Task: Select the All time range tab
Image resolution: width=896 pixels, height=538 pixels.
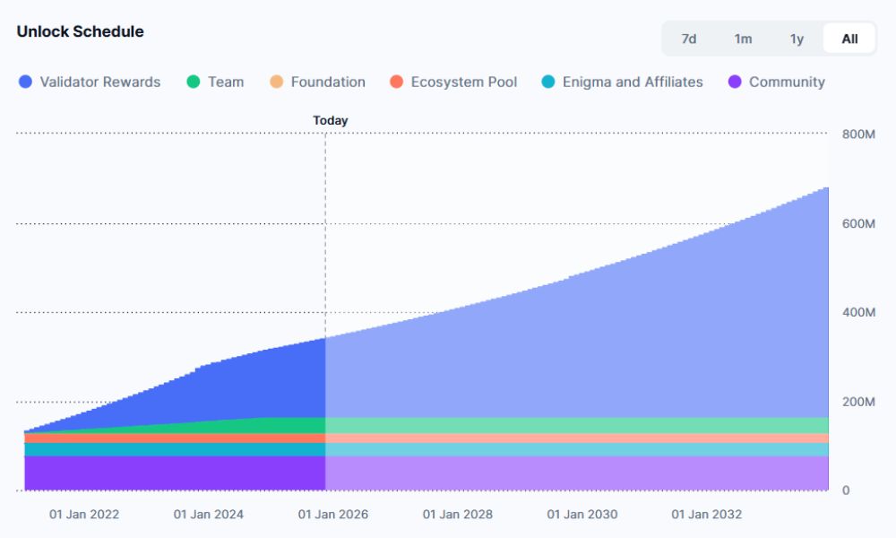Action: tap(849, 39)
